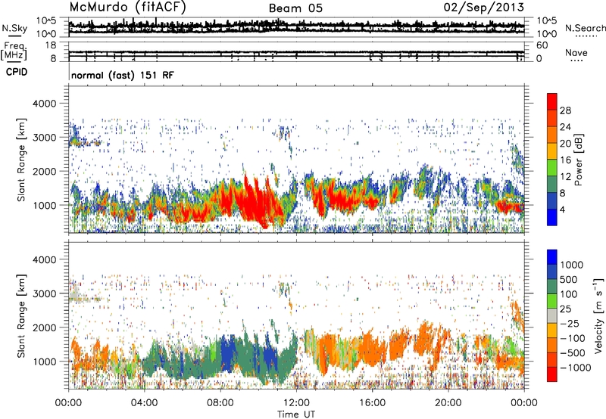Screen dimensions: 606x419
Task: Select the 60 tick on Nave axis
Action: coord(542,45)
